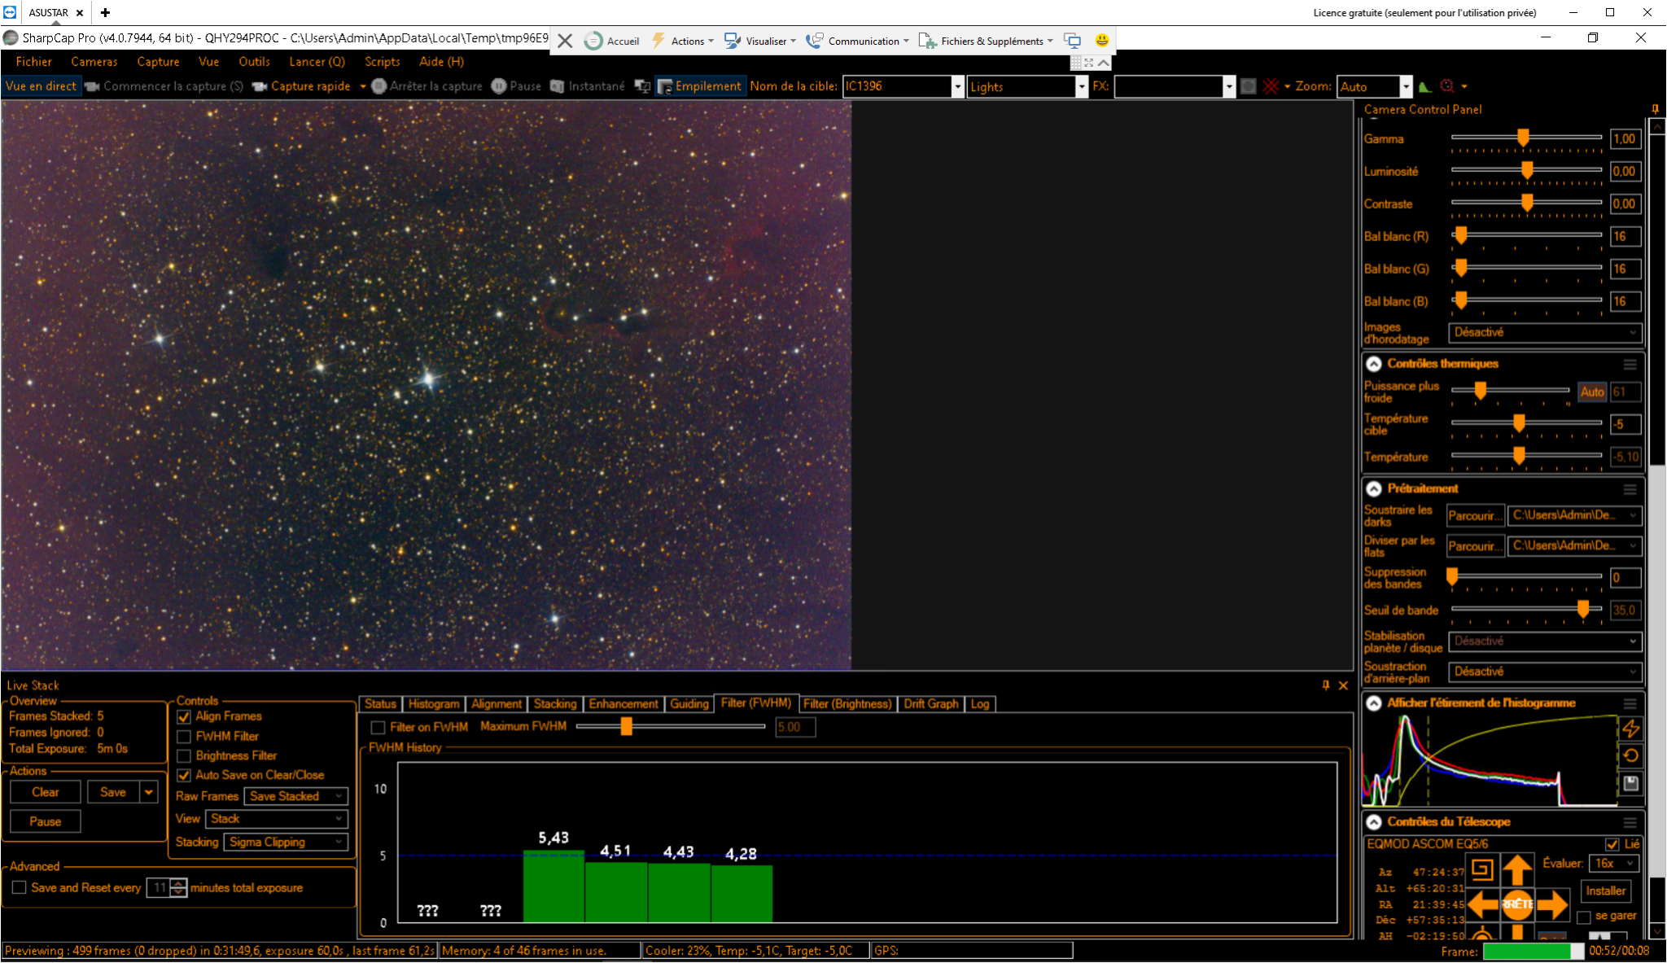Collapse the TeamViewer toolbar chevron

click(x=1103, y=63)
